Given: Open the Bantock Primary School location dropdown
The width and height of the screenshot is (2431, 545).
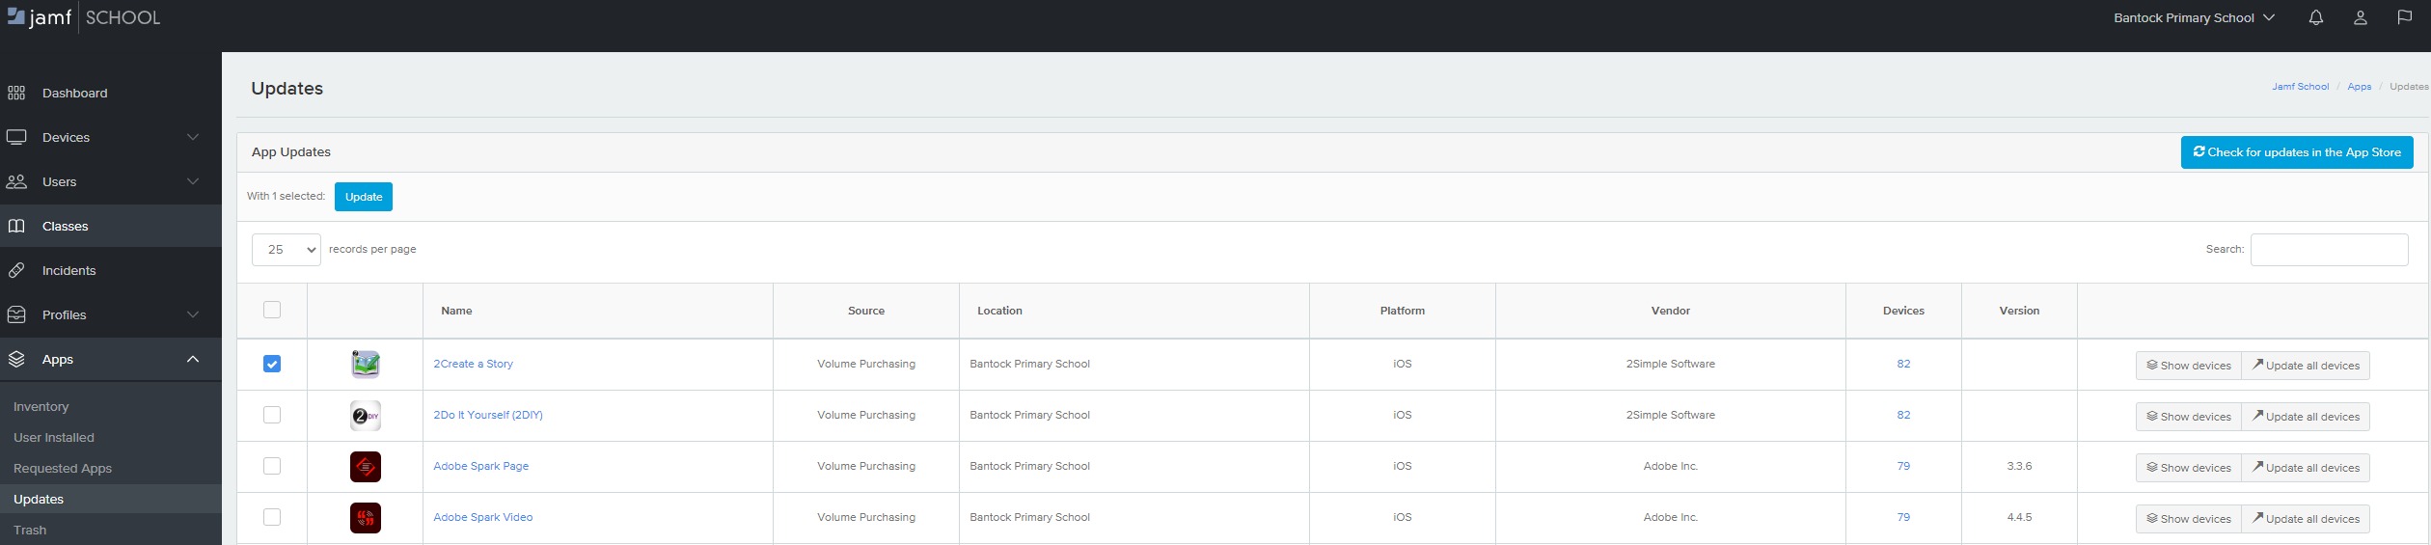Looking at the screenshot, I should [x=2194, y=17].
